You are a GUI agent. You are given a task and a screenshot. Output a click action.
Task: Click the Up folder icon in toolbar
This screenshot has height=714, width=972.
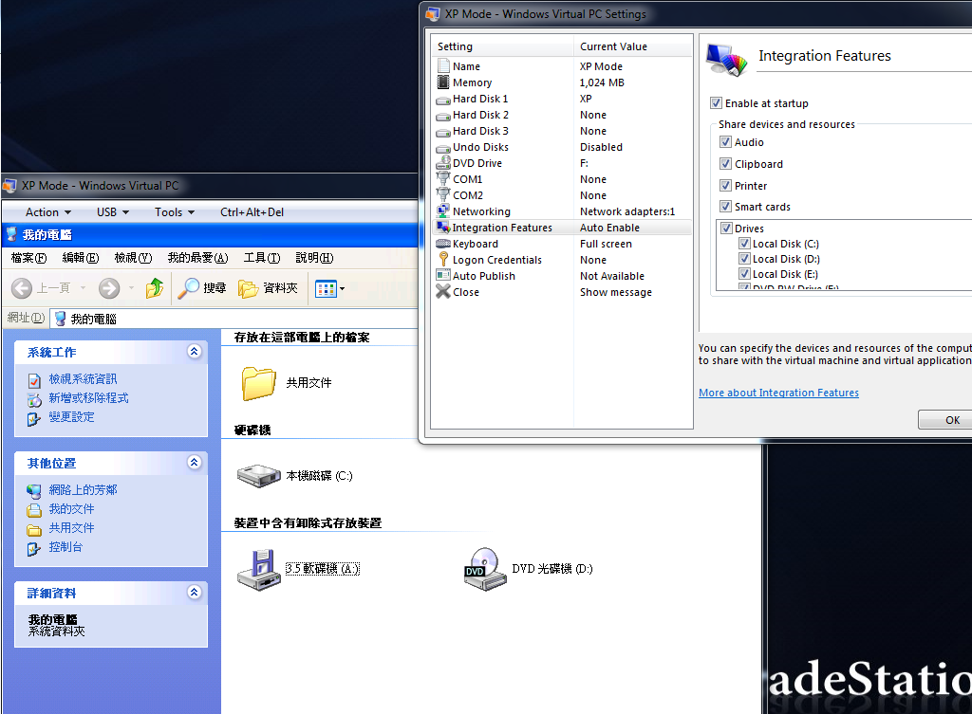pyautogui.click(x=155, y=288)
